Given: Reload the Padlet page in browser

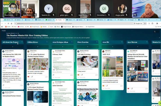Looking at the screenshot, I should point(8,24).
